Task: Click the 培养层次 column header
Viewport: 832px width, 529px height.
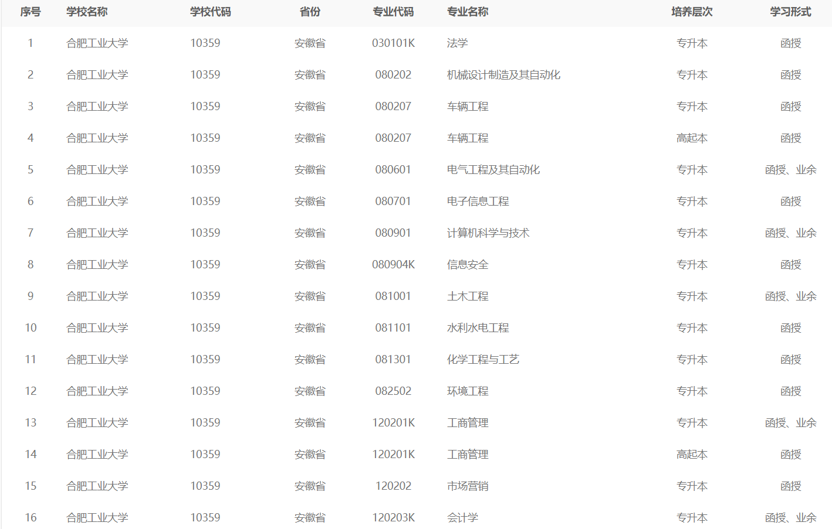Action: 692,12
